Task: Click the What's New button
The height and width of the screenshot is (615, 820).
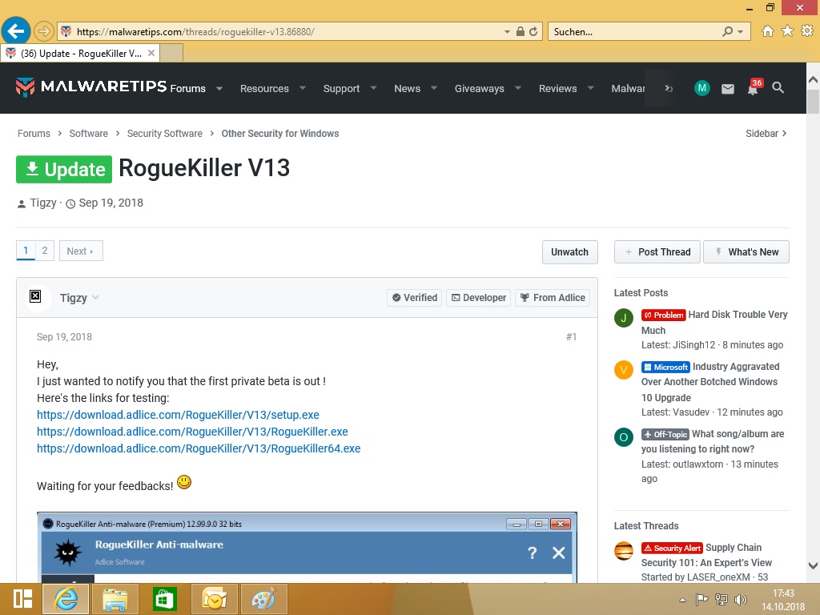Action: [746, 252]
